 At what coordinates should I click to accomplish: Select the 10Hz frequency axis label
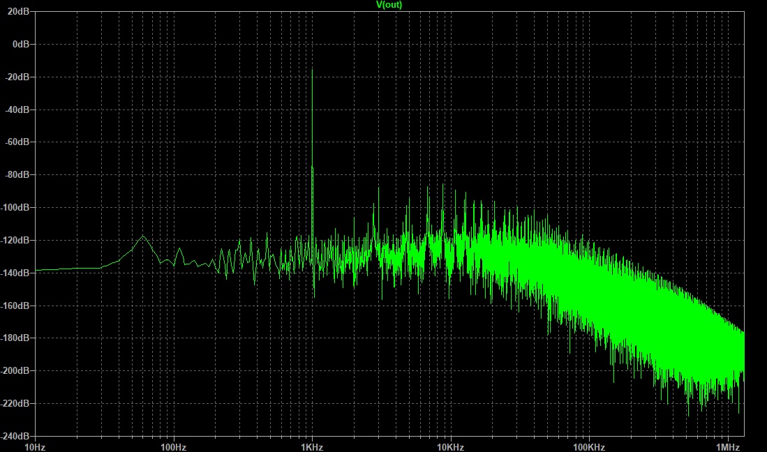[35, 446]
